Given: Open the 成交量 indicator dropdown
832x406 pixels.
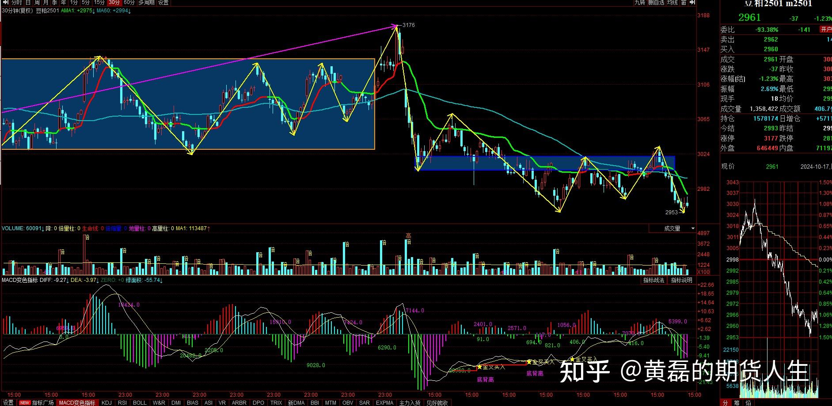Looking at the screenshot, I should pos(673,228).
